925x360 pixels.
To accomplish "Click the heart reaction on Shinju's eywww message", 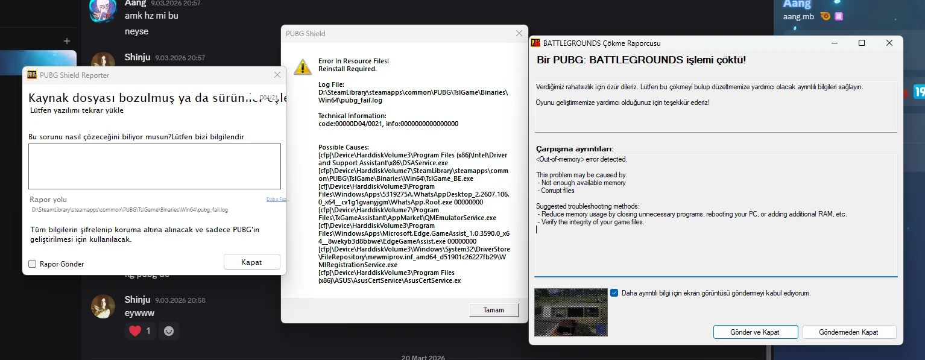I will pos(140,331).
